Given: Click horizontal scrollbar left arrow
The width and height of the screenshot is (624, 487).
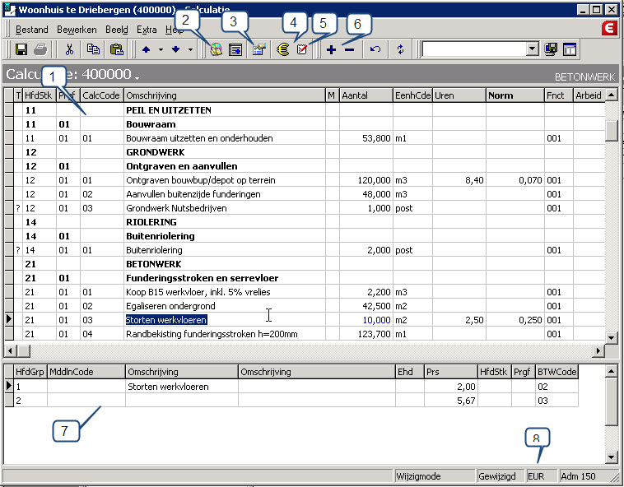Looking at the screenshot, I should [11, 351].
